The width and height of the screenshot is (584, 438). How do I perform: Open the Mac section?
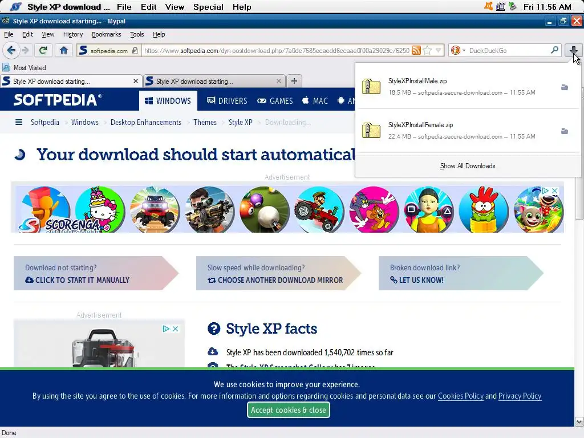click(x=315, y=100)
